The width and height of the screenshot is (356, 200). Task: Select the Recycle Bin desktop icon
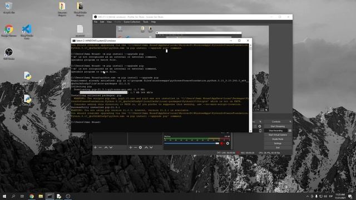9,7
